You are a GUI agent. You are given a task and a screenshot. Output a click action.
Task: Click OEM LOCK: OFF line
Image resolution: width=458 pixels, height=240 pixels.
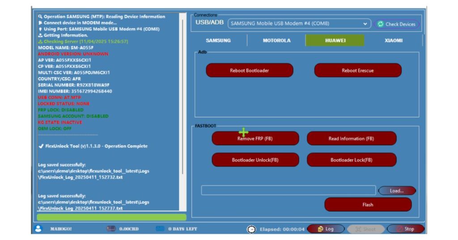55,128
